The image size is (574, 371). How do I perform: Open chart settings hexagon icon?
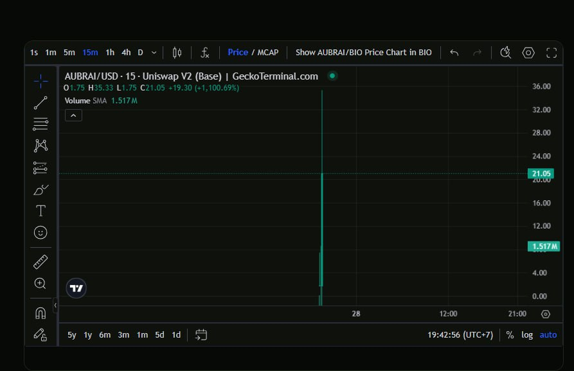tap(528, 53)
